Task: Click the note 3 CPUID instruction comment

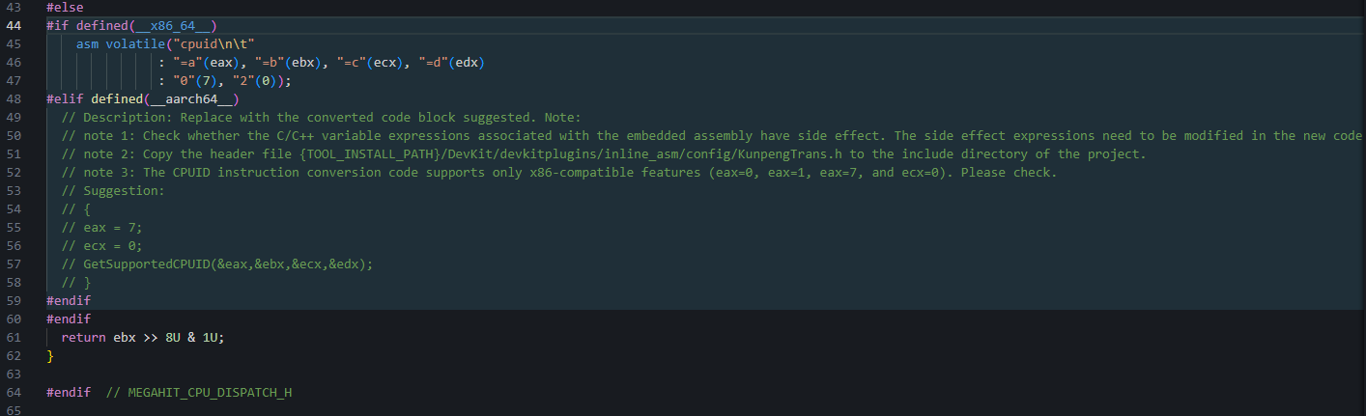Action: [558, 172]
